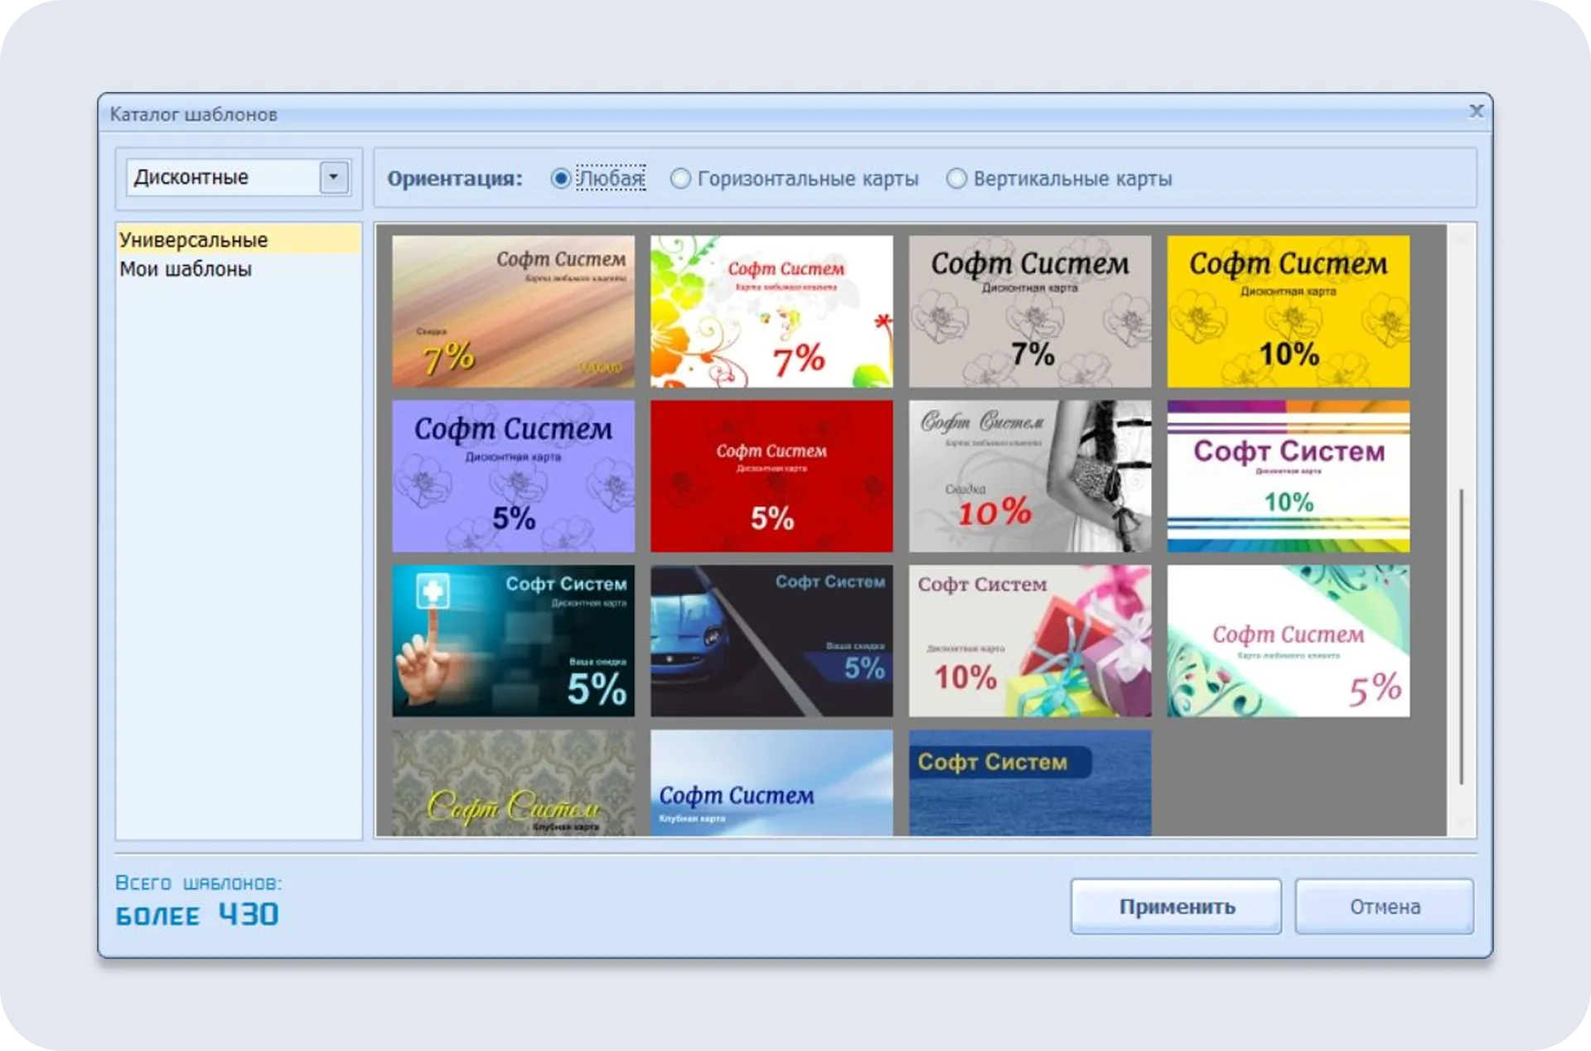This screenshot has height=1051, width=1591.
Task: Choose the yellow 10% template
Action: [x=1289, y=311]
